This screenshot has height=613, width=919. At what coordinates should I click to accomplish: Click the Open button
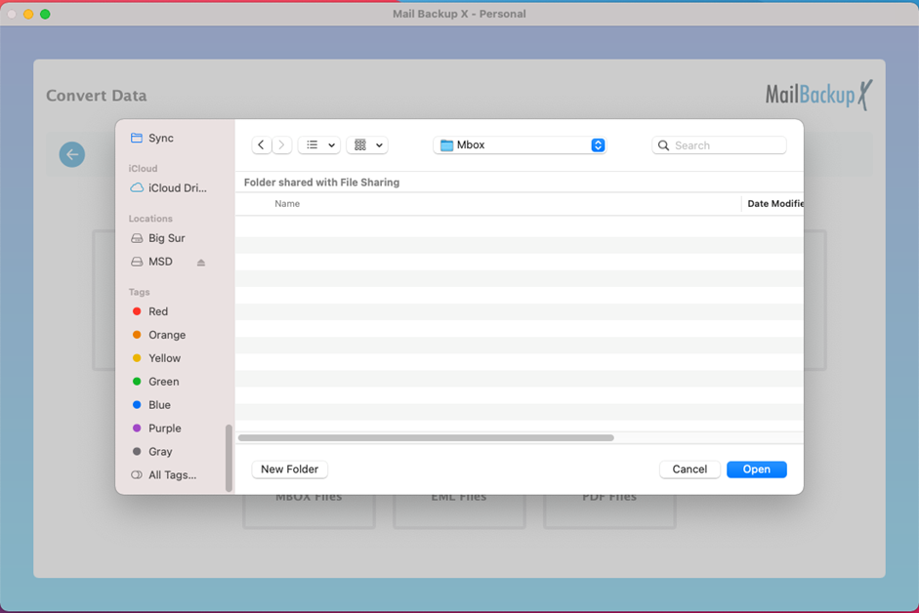coord(757,470)
